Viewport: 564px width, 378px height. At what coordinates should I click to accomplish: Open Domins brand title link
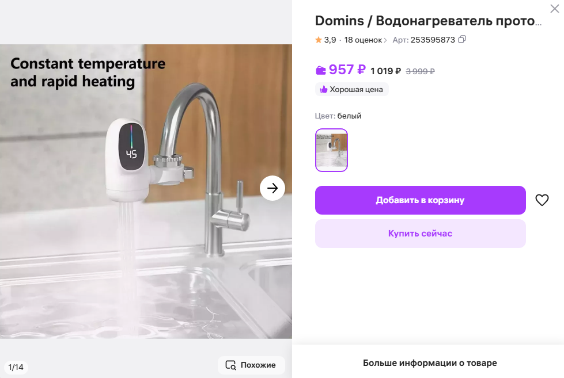pyautogui.click(x=339, y=21)
